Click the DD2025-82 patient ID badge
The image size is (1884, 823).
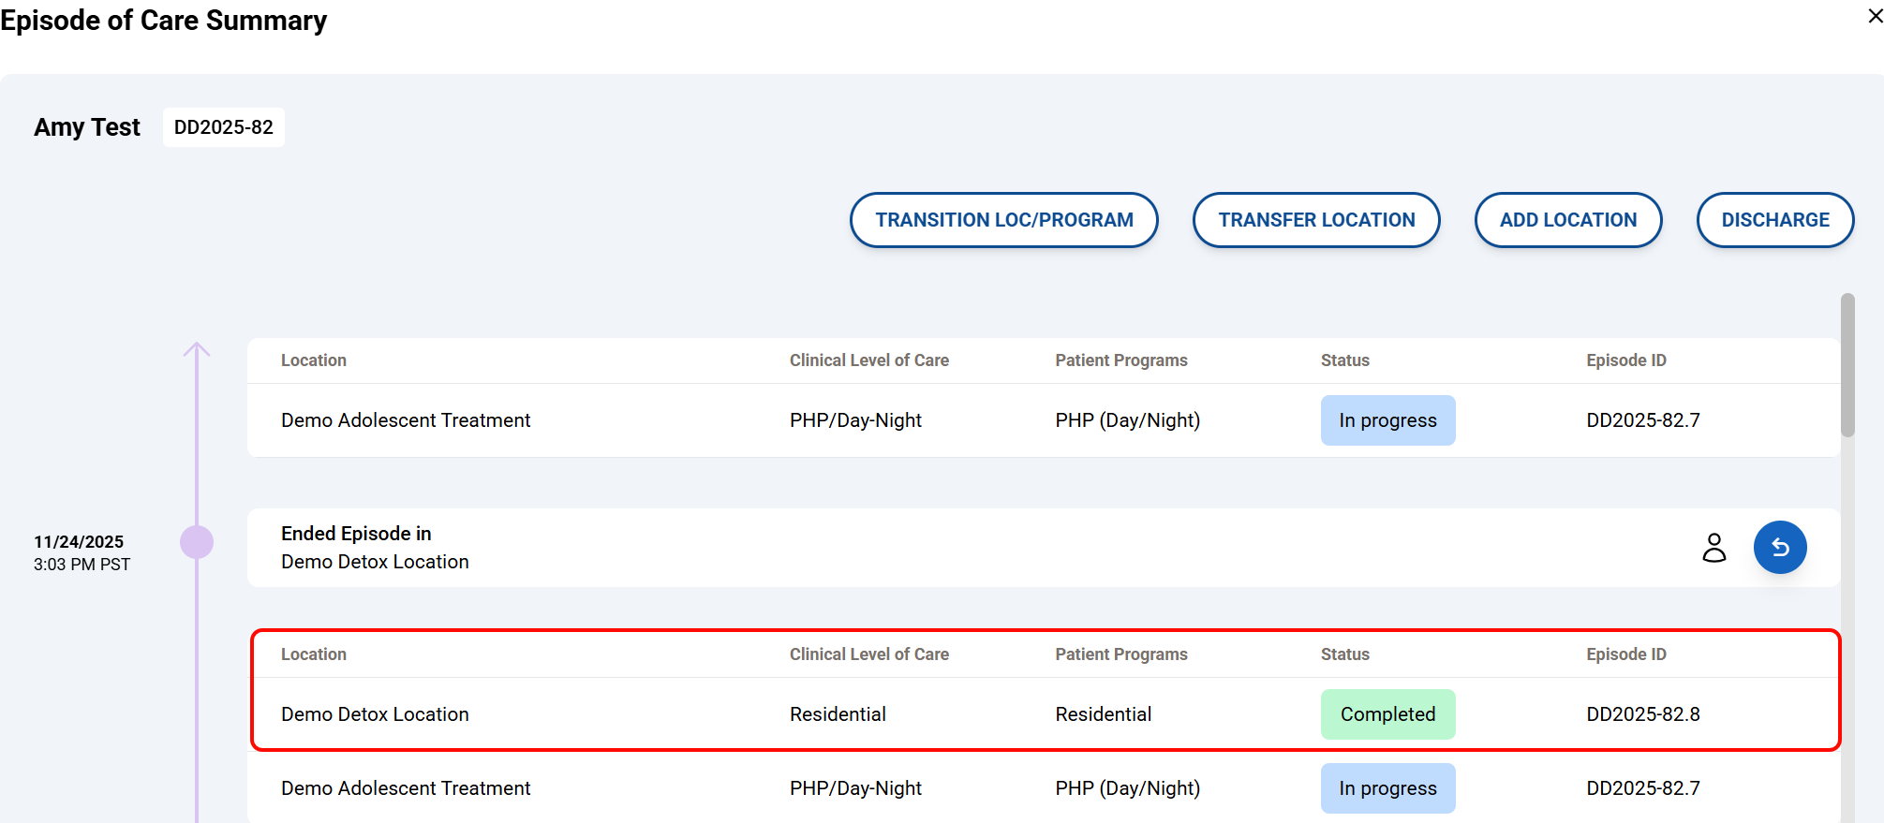click(223, 127)
